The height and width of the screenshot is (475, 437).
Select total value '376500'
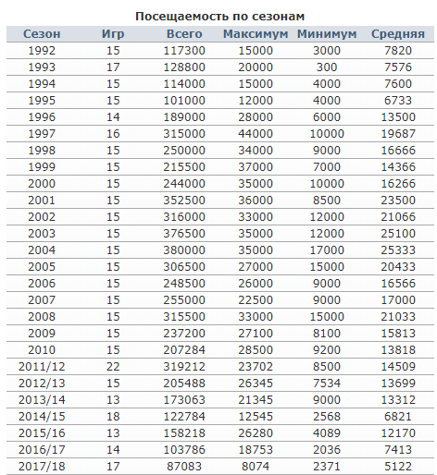(x=184, y=234)
